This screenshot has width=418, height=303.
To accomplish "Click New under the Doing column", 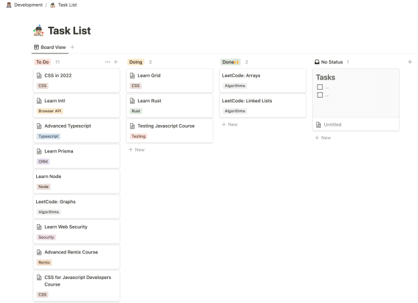I will (x=137, y=150).
